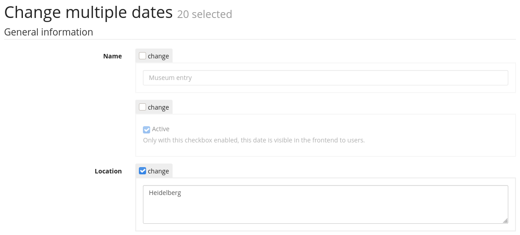The height and width of the screenshot is (235, 520).
Task: Click "change" label next to Location
Action: click(158, 171)
